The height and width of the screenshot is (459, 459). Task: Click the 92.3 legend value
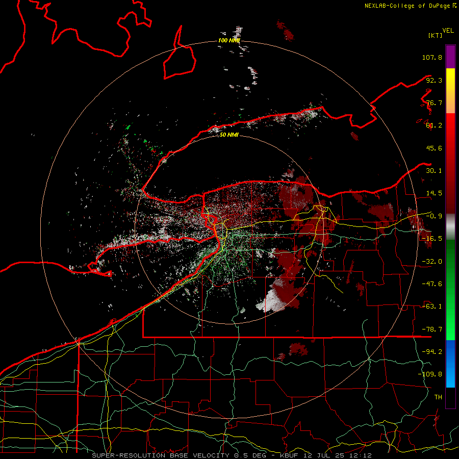click(434, 80)
